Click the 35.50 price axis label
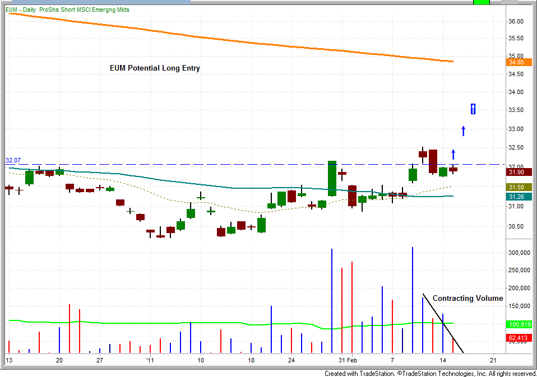 516,38
